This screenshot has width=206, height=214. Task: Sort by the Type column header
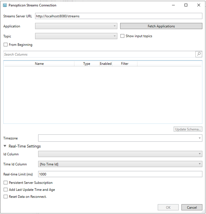point(87,64)
